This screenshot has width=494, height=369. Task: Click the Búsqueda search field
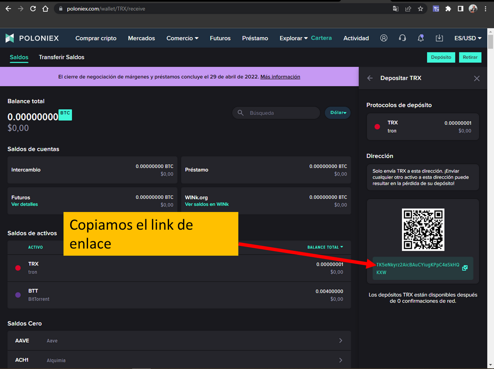click(x=276, y=113)
